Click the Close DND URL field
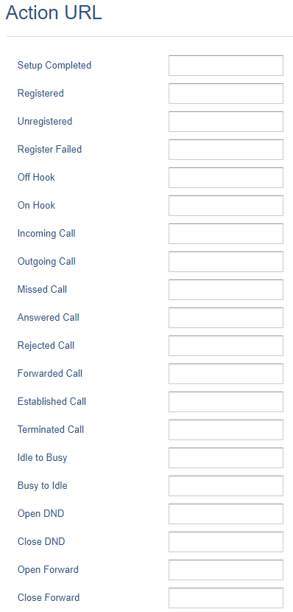 coord(226,542)
